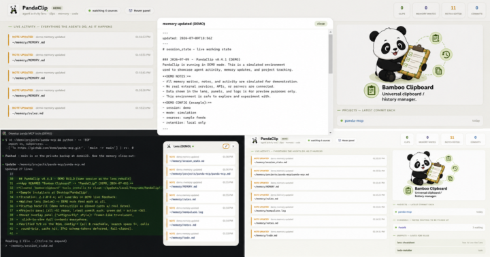Screen dimensions: 490x257
Task: Open 'watching 4 sources' in the top PandaClip window
Action: [103, 11]
